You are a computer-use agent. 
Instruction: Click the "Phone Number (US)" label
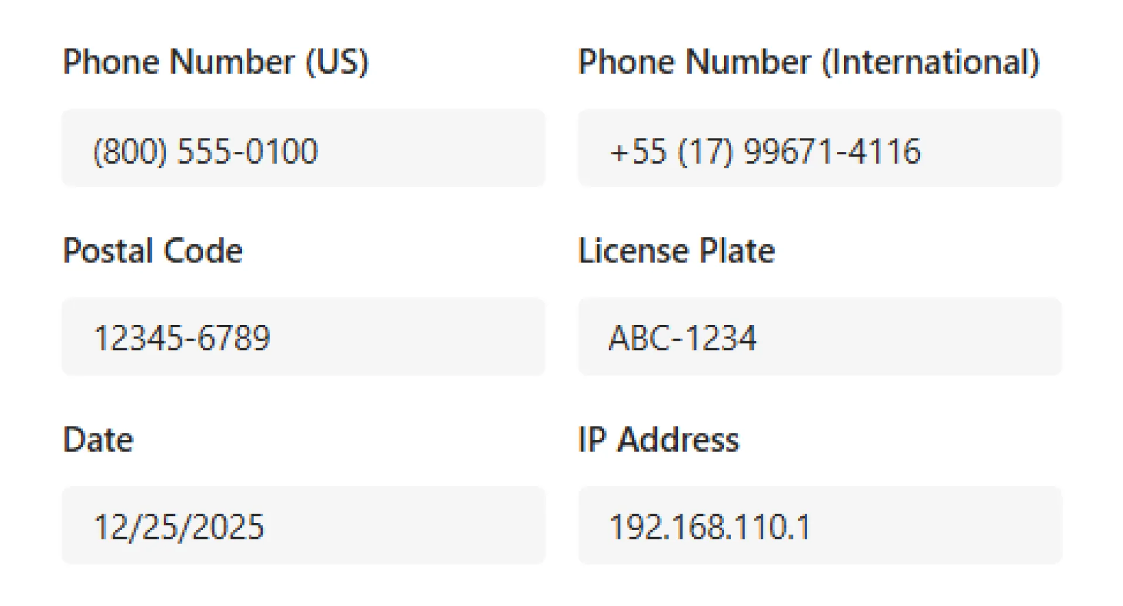[215, 62]
